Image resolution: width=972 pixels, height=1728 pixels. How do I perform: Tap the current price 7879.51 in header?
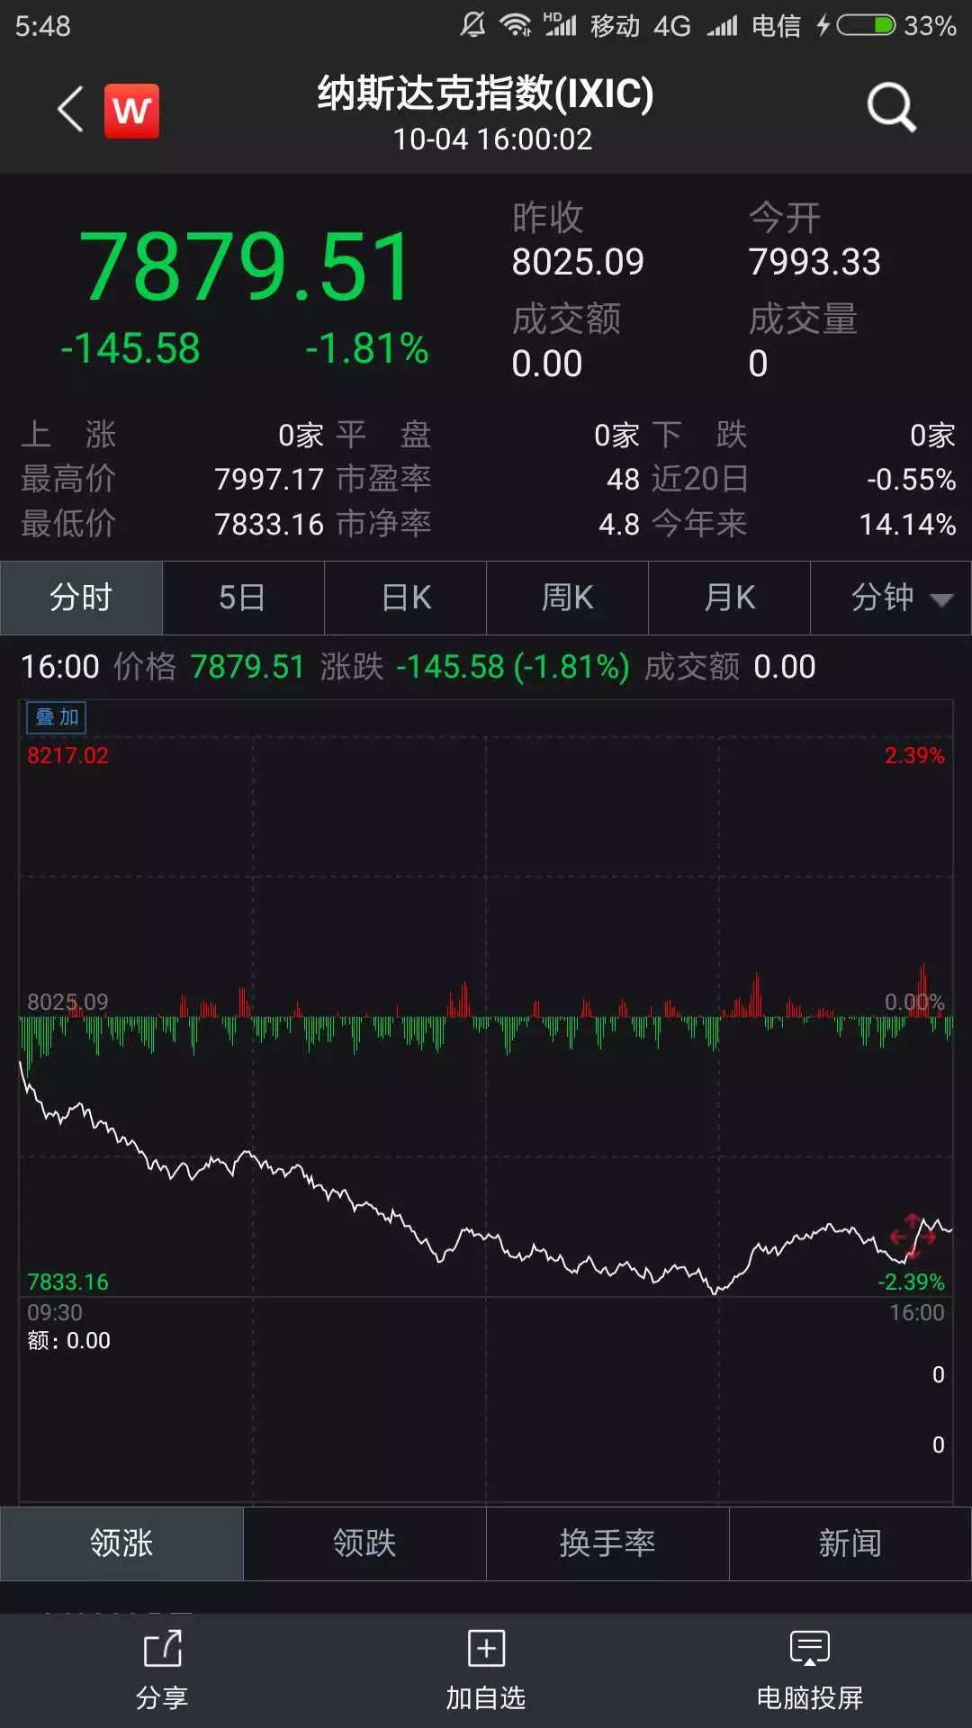click(x=246, y=266)
